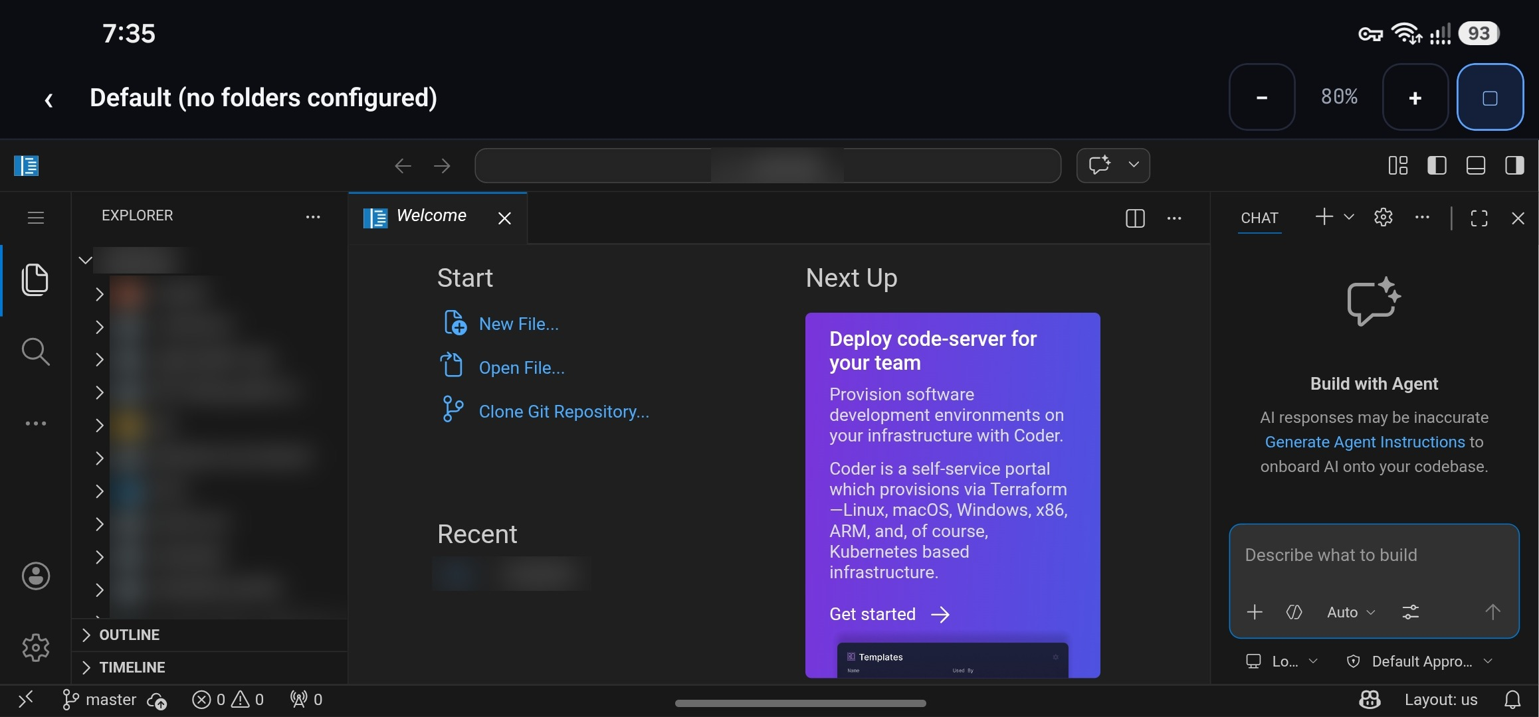
Task: Expand the OUTLINE section
Action: [209, 635]
